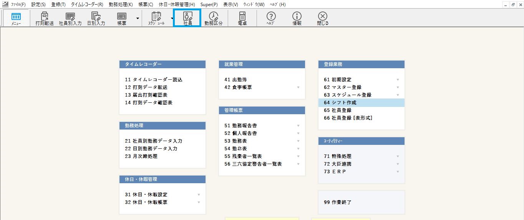Expand the arrow next to 51 勤務報告書

298,126
